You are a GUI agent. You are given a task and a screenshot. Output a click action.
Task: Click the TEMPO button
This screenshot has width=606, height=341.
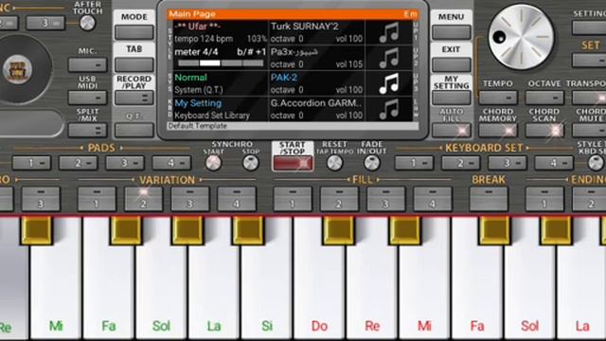(497, 98)
